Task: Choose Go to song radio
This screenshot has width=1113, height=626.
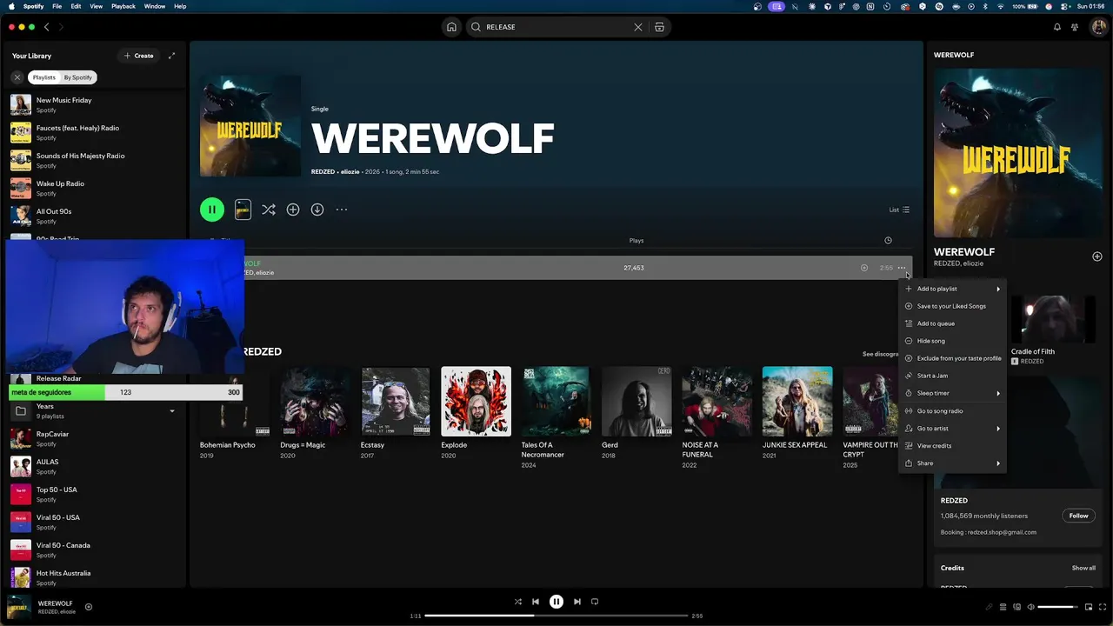Action: [x=953, y=410]
